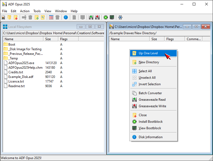This screenshot has height=161, width=213.
Task: Sort Local Filesystem list by Size column
Action: tap(51, 39)
